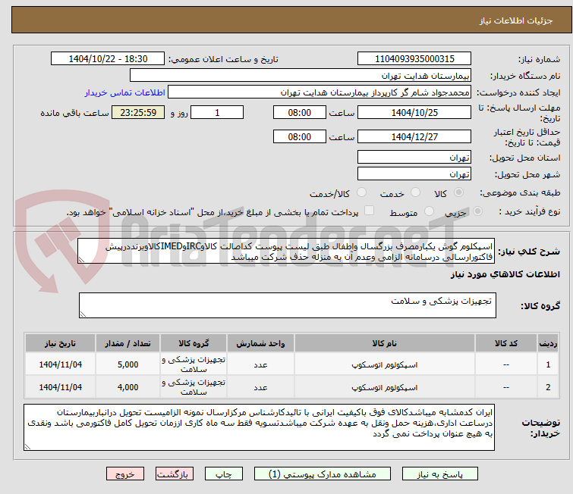Click the واحد شمارش column header
The width and height of the screenshot is (573, 494).
(260, 343)
